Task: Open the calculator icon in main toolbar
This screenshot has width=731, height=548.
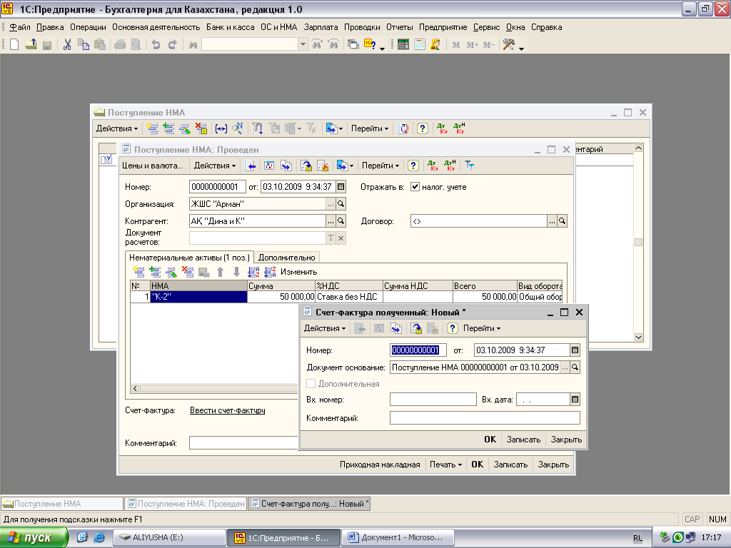Action: coord(403,45)
